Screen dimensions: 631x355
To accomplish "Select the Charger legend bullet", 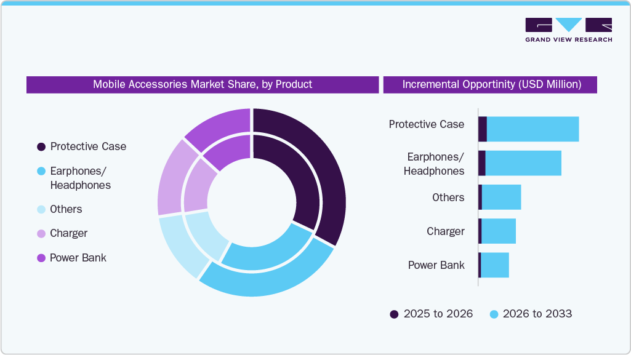I will pyautogui.click(x=41, y=233).
